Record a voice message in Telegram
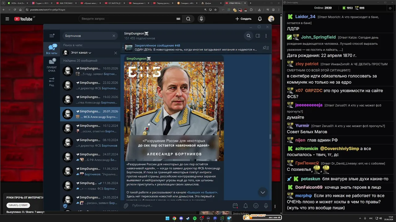 point(266,206)
